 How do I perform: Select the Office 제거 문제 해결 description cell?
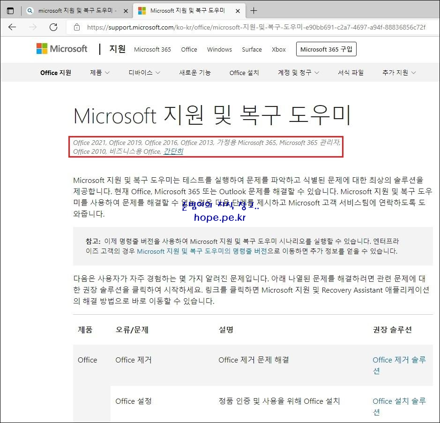click(x=254, y=360)
